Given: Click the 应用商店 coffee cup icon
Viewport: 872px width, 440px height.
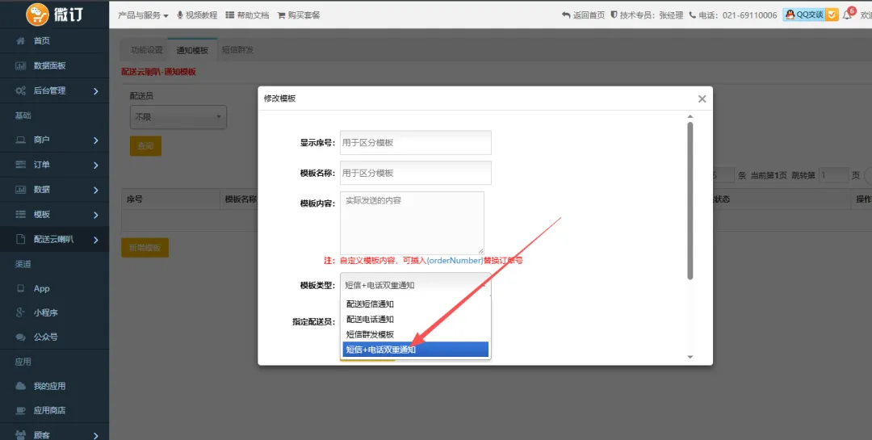Looking at the screenshot, I should click(x=20, y=410).
